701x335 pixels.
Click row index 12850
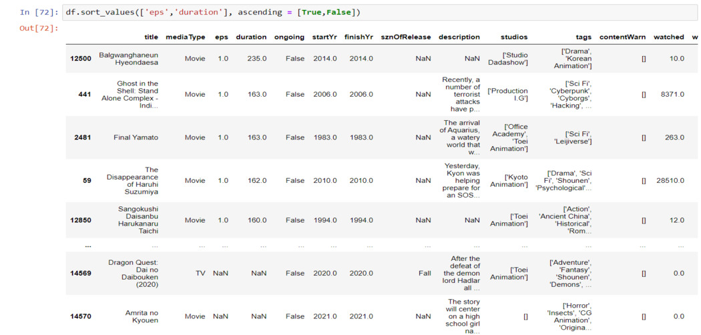81,220
